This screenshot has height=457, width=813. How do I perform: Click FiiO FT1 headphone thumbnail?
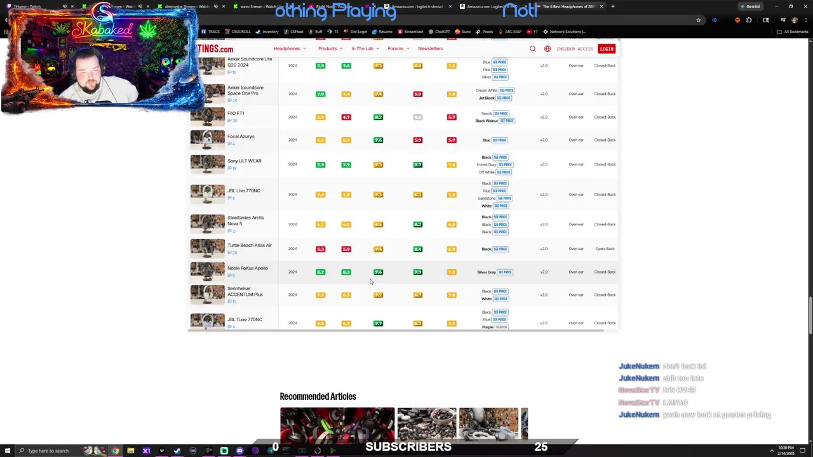tap(208, 117)
